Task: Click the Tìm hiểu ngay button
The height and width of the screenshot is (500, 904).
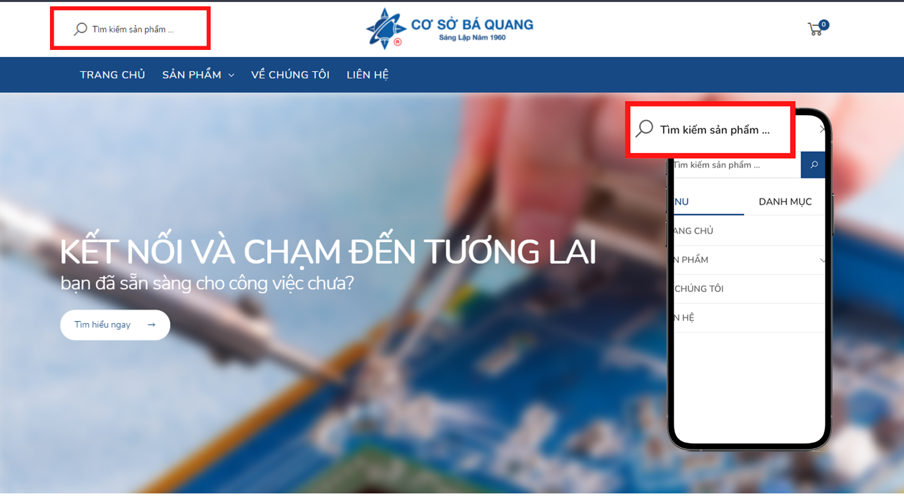Action: pos(115,325)
